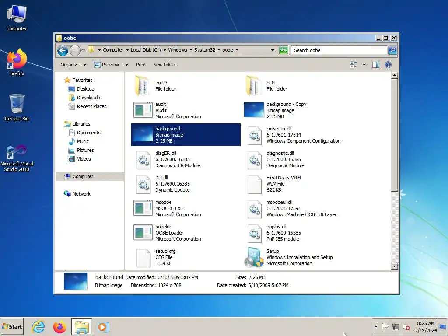
Task: Click the file list scroll up arrow
Action: coord(394,75)
